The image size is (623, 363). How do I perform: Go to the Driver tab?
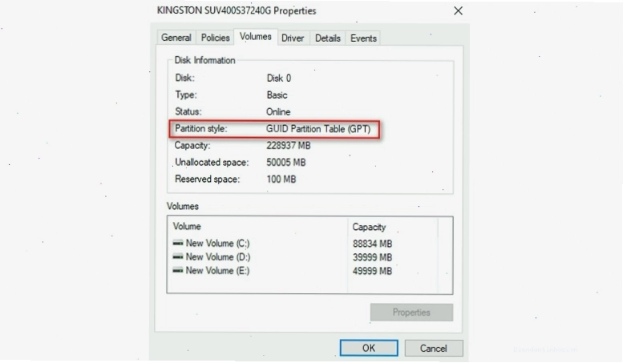[x=293, y=38]
